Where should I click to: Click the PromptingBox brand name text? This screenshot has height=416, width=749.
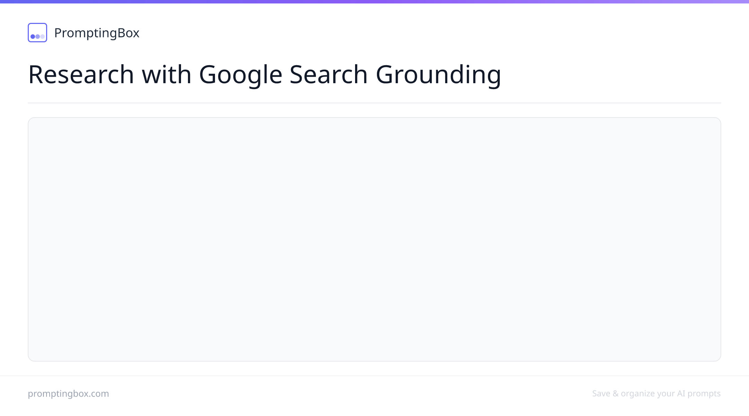pos(97,33)
